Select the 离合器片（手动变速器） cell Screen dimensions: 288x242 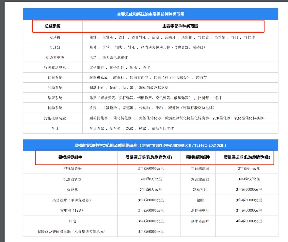72,200
